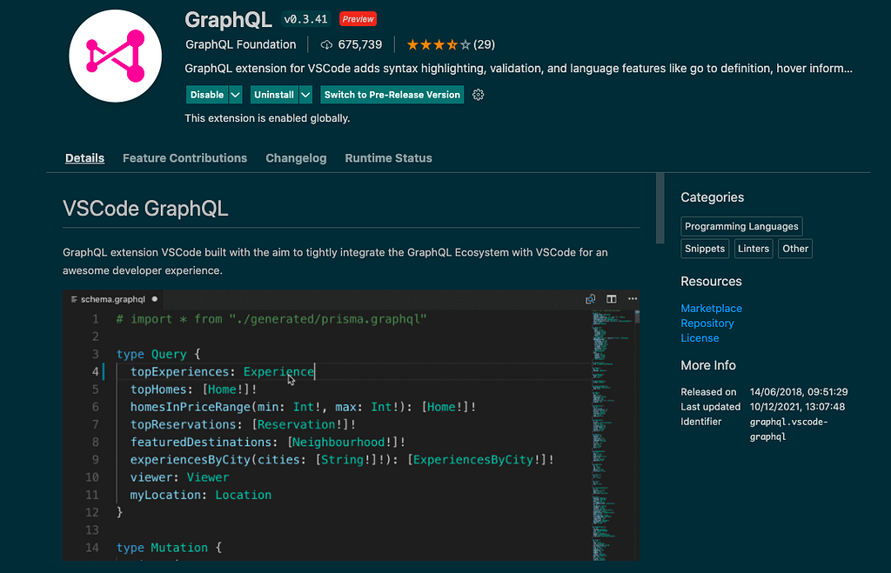Click the Other category tag

(x=795, y=248)
